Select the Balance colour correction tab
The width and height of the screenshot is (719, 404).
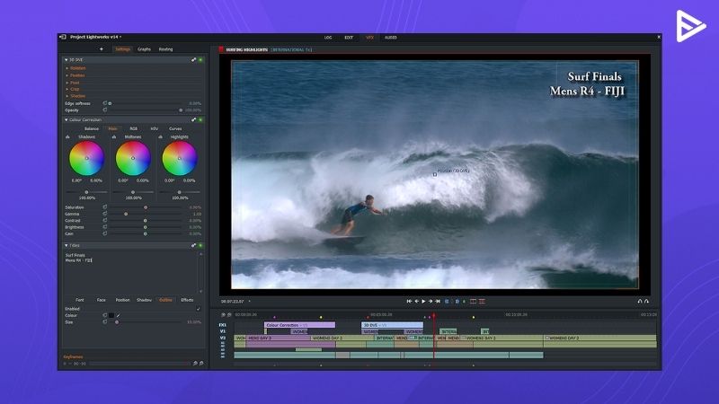92,128
